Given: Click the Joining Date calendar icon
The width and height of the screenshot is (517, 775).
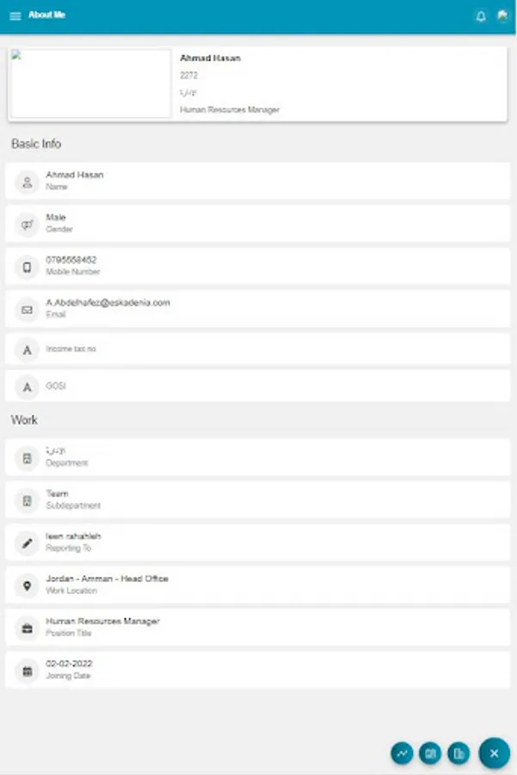Looking at the screenshot, I should click(x=28, y=670).
